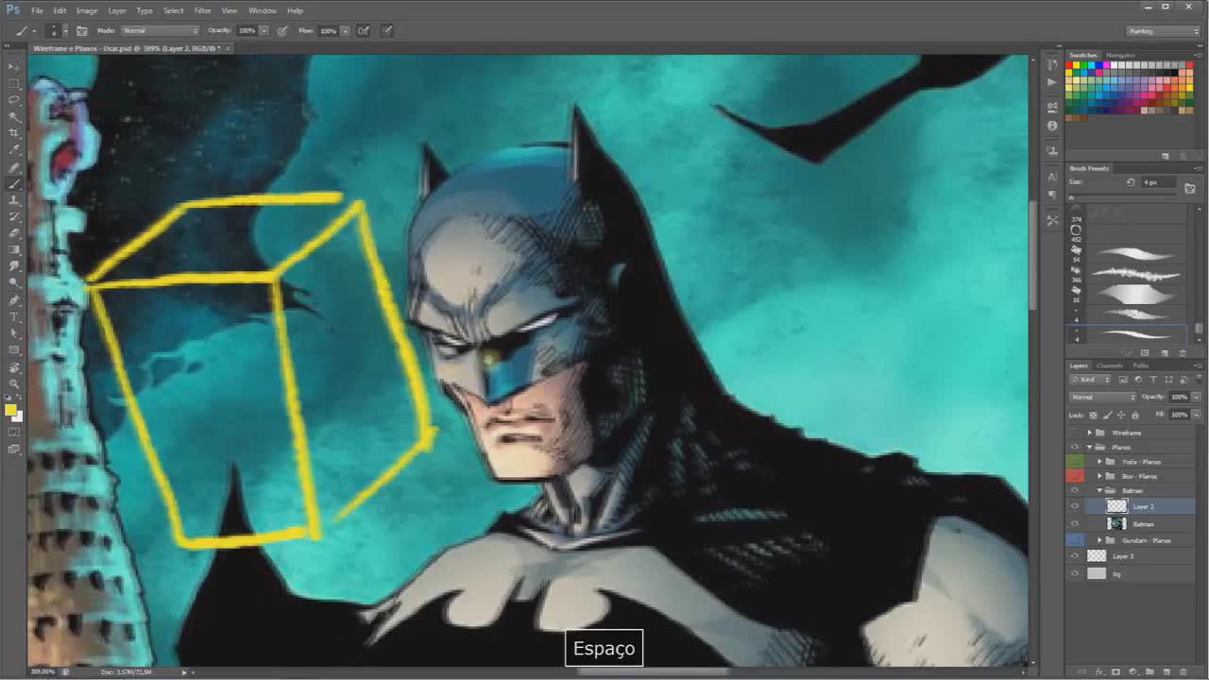
Task: Expand the Gundam - Planos group
Action: (x=1099, y=540)
